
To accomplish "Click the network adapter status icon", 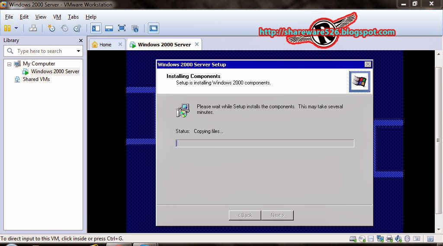I will tap(380, 239).
